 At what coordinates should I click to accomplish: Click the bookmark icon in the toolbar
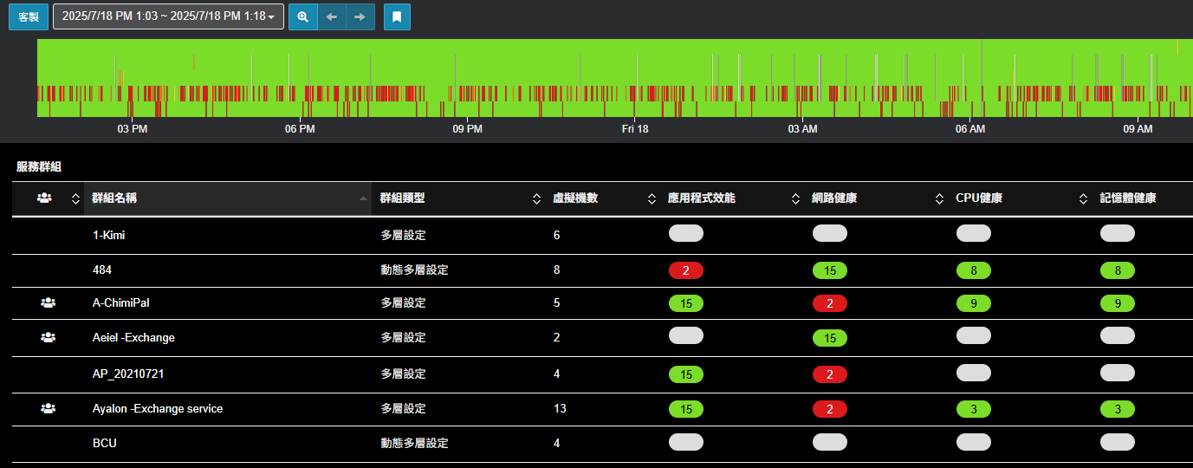coord(397,16)
